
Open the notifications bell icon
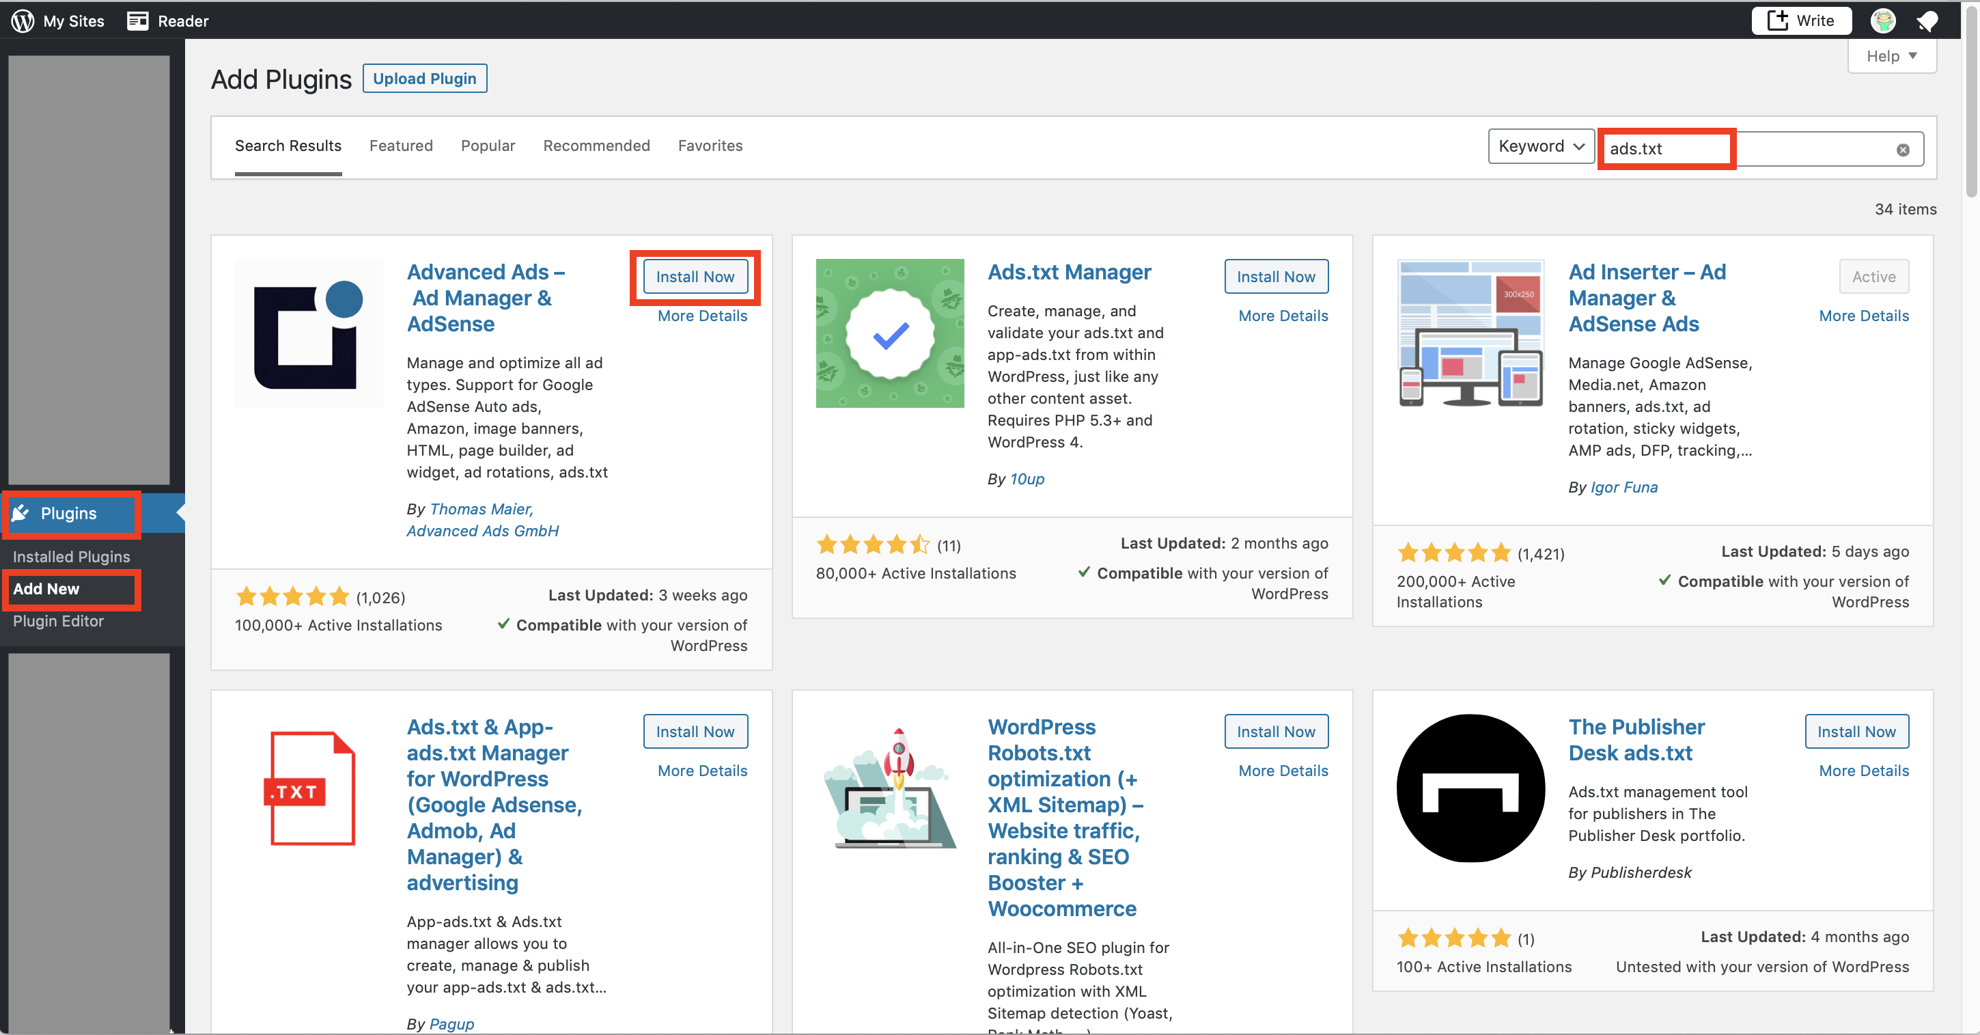(1929, 20)
